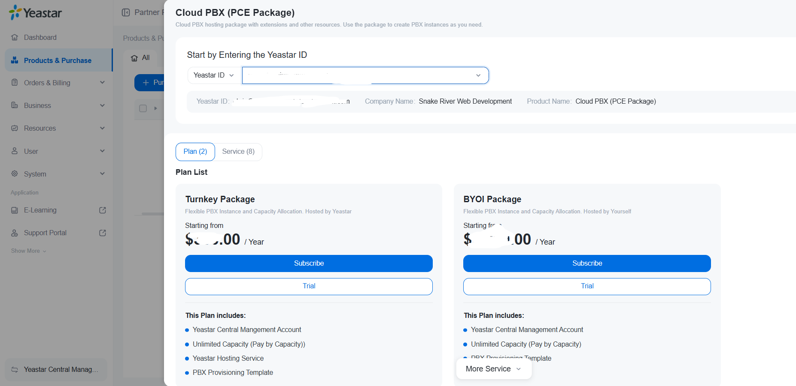Open Products & Purchase menu item

coord(58,60)
